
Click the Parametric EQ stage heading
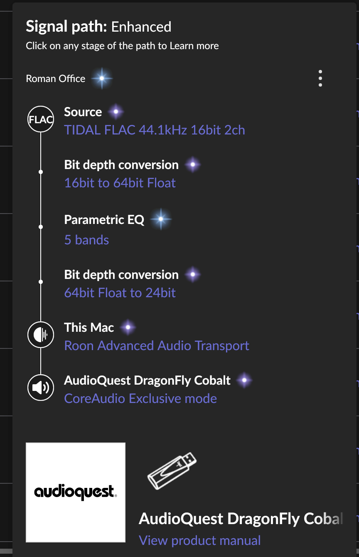click(104, 219)
